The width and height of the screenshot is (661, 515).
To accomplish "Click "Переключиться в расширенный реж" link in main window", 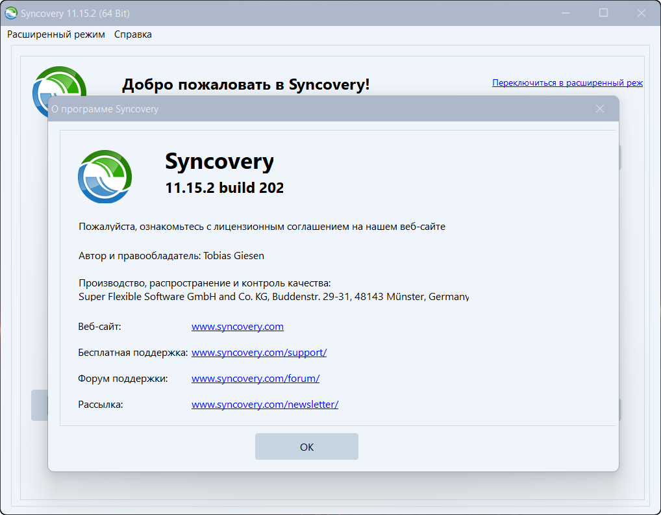I will (567, 82).
